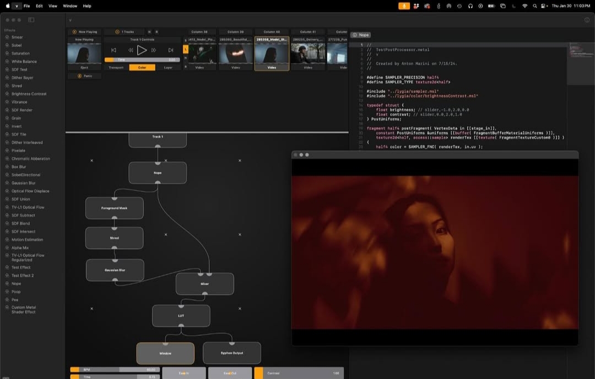Expand the Now Playing header
Screen dimensions: 595x379
[x=84, y=32]
